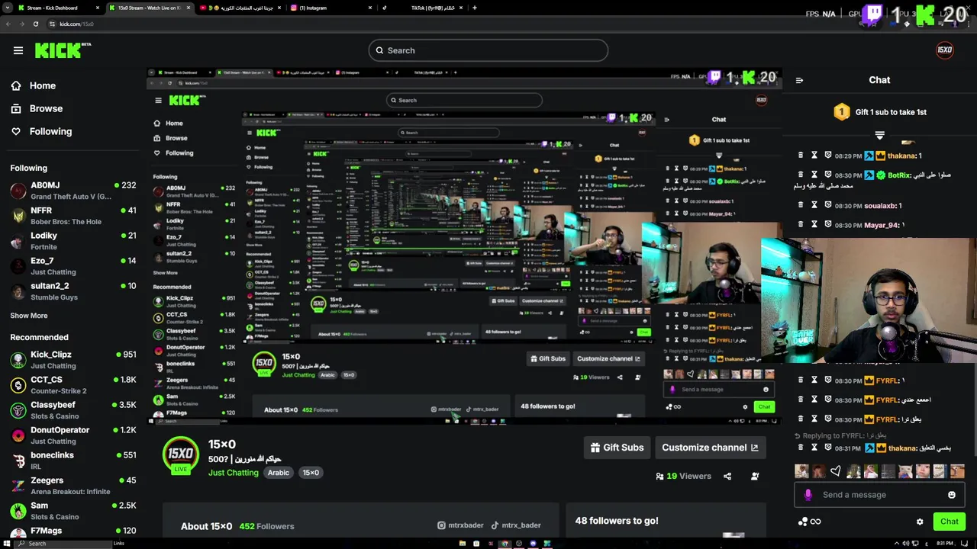Click the purple microphone icon in chat box

tap(808, 495)
